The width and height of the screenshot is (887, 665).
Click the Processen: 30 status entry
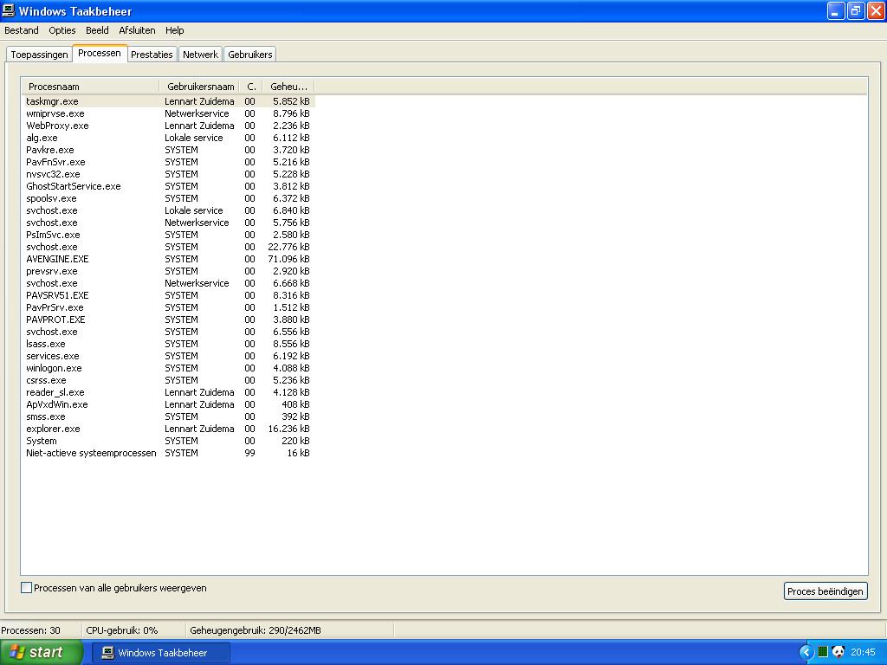[x=30, y=630]
